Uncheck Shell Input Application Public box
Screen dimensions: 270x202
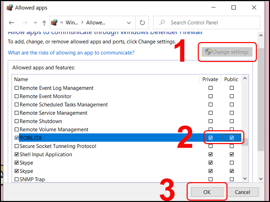[x=232, y=155]
